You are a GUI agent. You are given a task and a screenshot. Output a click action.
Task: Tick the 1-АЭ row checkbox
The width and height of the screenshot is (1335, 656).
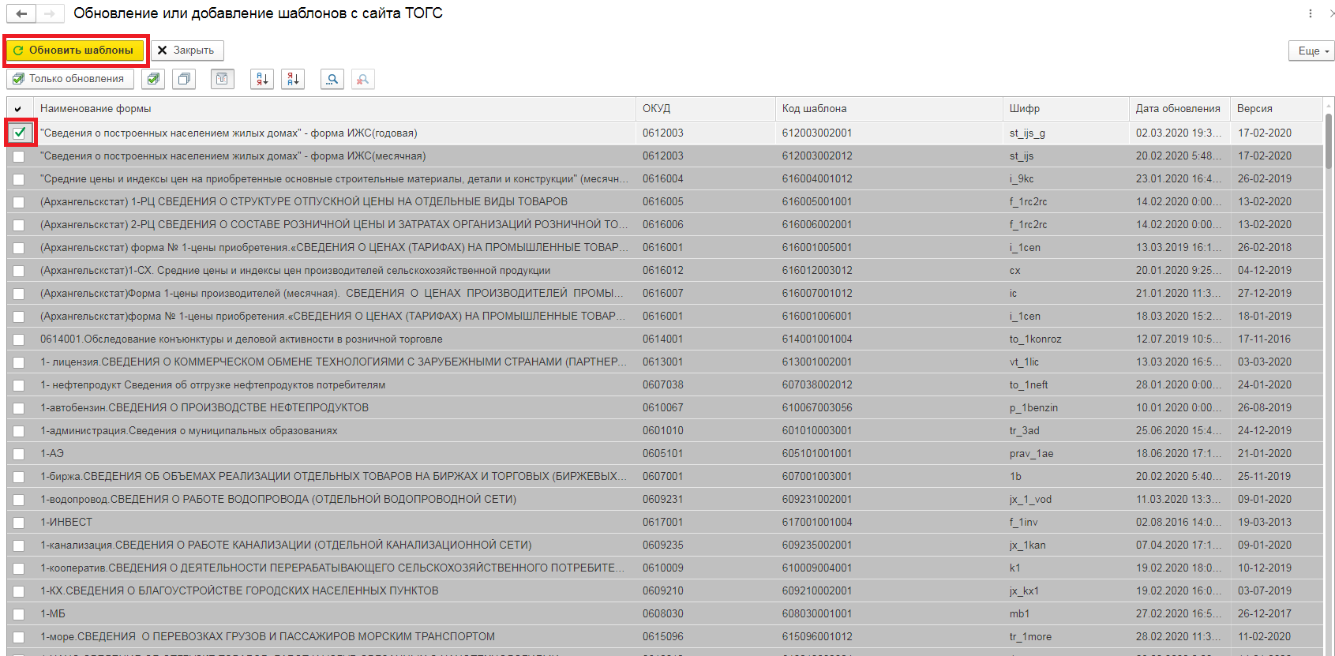[19, 454]
